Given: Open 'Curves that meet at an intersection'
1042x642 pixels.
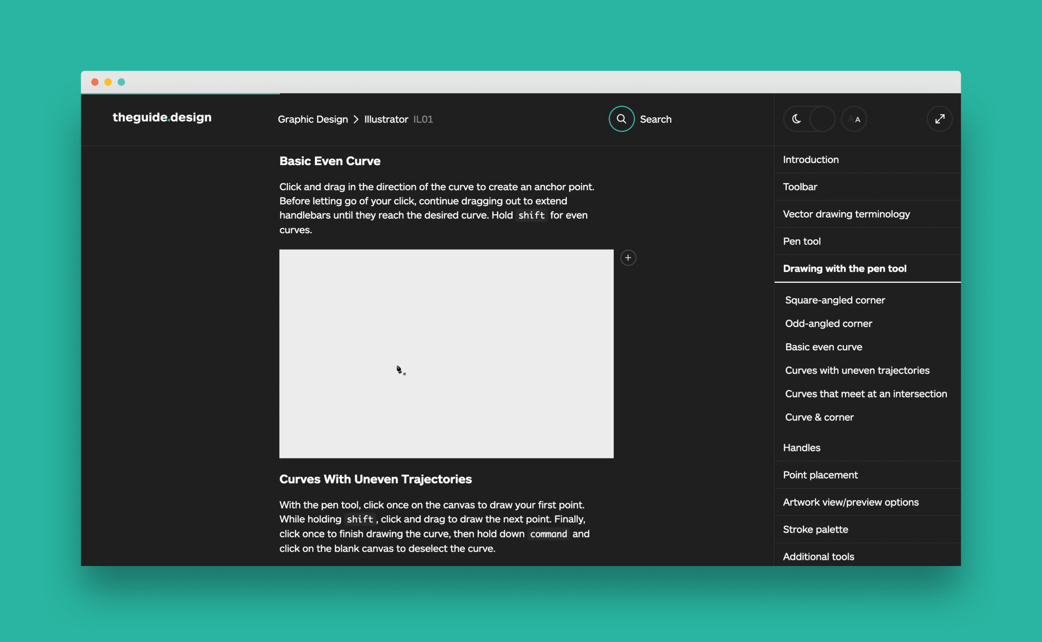Looking at the screenshot, I should click(x=866, y=394).
